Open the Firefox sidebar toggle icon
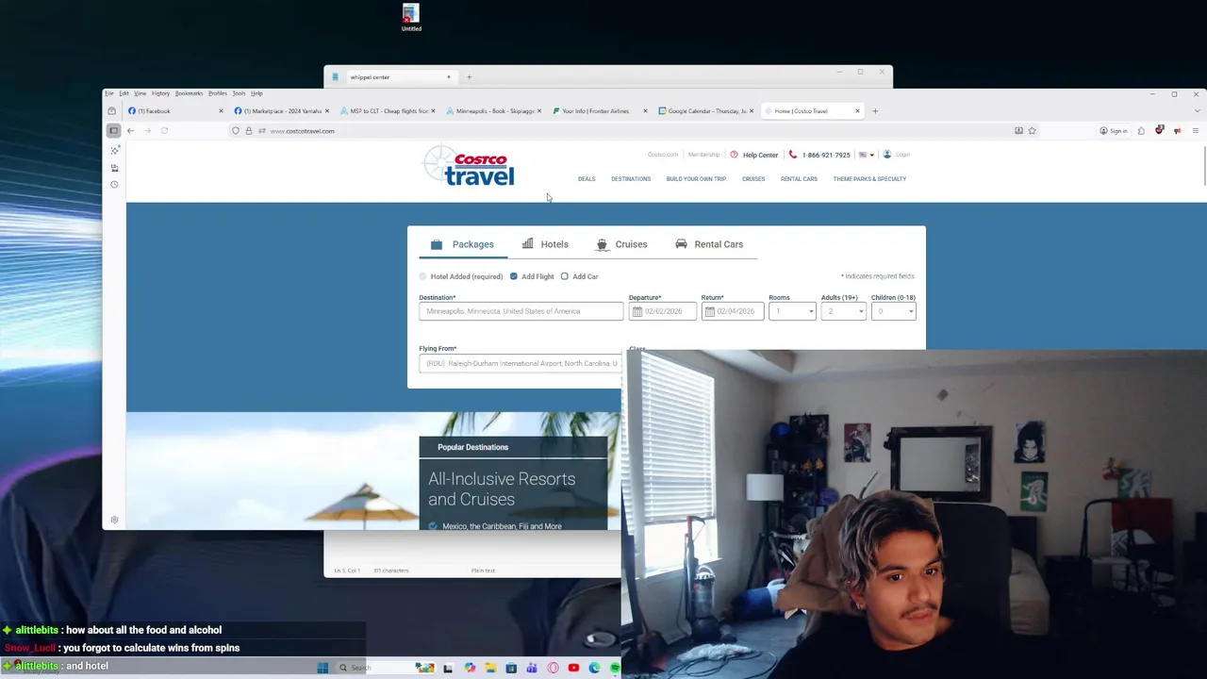 pos(114,131)
